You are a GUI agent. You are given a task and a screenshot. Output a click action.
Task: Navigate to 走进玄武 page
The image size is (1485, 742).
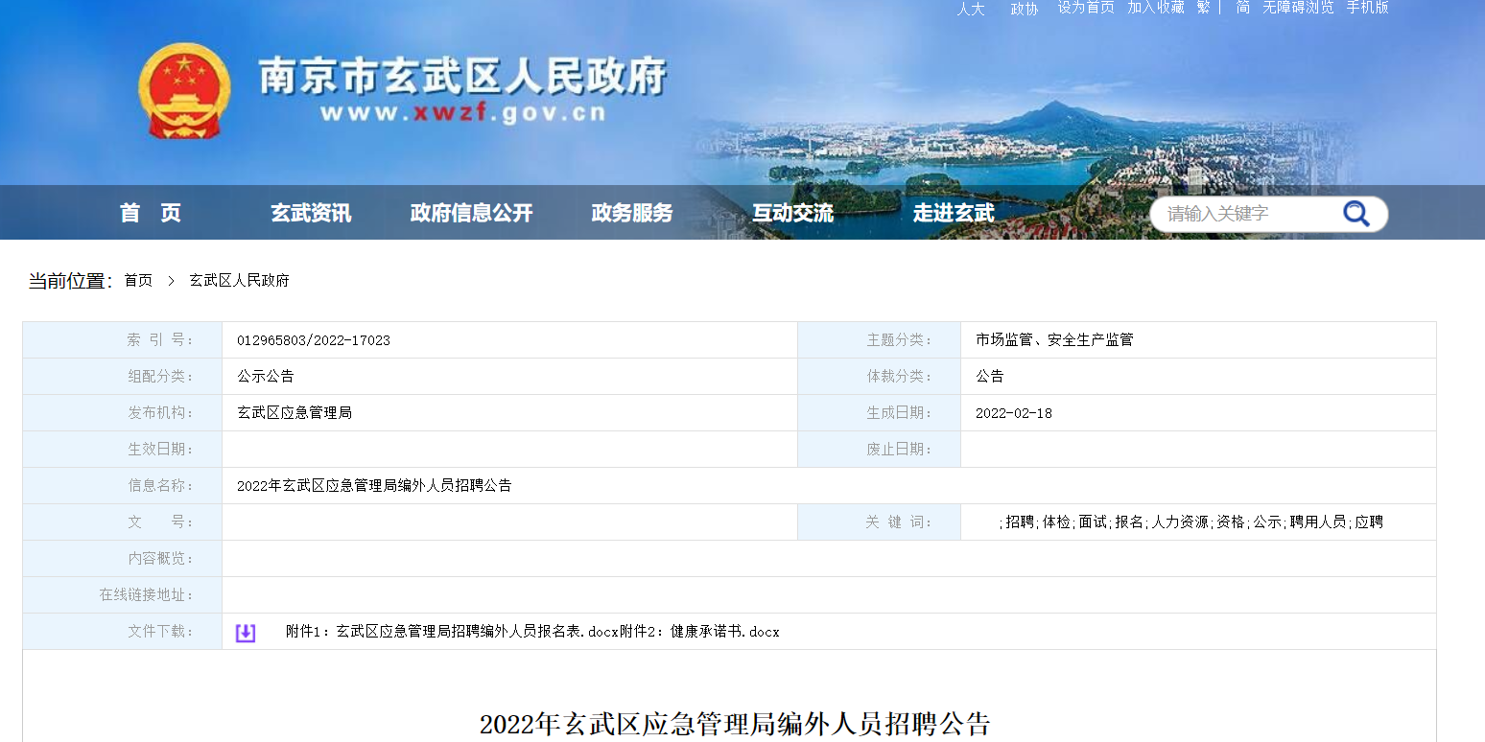point(954,213)
